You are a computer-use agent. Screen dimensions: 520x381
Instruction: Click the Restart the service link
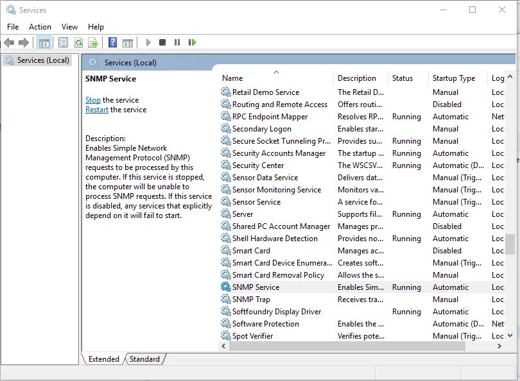pyautogui.click(x=97, y=110)
